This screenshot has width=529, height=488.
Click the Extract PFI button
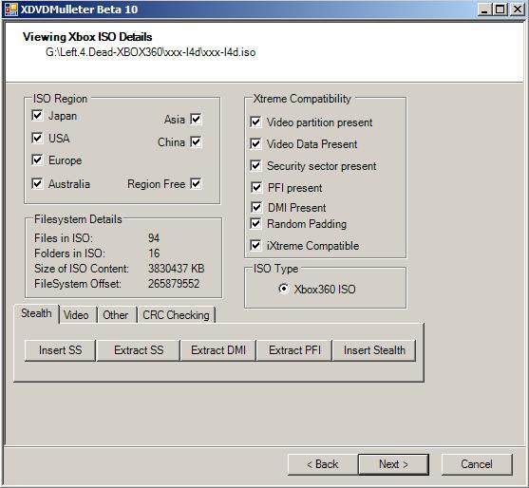(x=294, y=350)
